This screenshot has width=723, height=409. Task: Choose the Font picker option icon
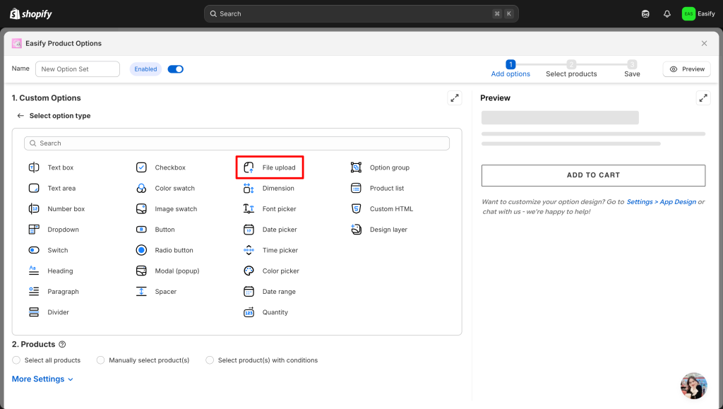(249, 209)
